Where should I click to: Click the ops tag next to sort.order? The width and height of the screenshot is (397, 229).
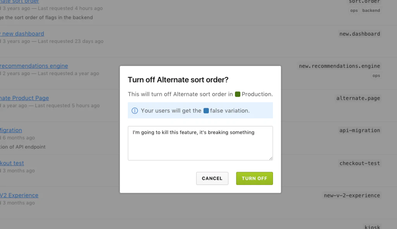(354, 10)
